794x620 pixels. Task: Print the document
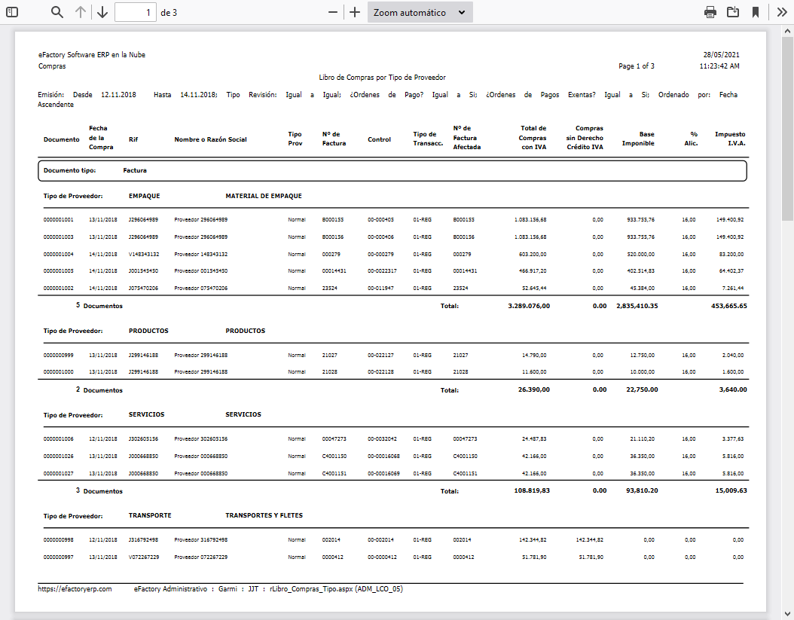click(x=710, y=12)
